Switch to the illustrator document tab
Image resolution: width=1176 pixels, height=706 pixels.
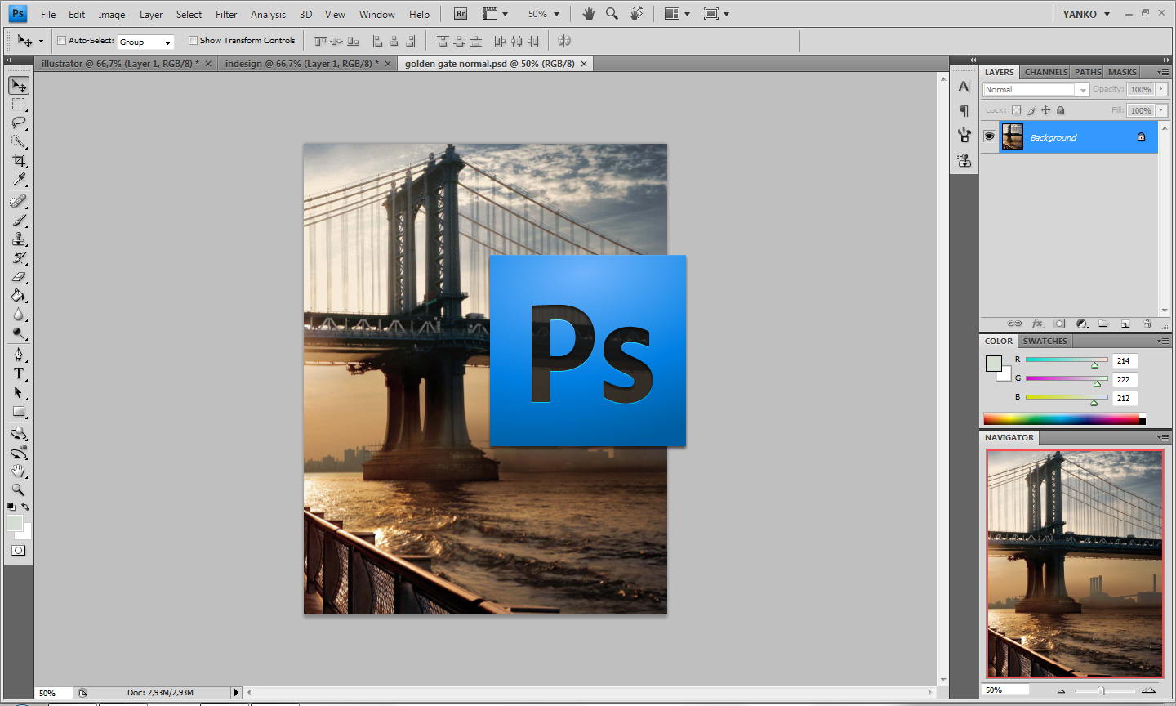[x=120, y=63]
